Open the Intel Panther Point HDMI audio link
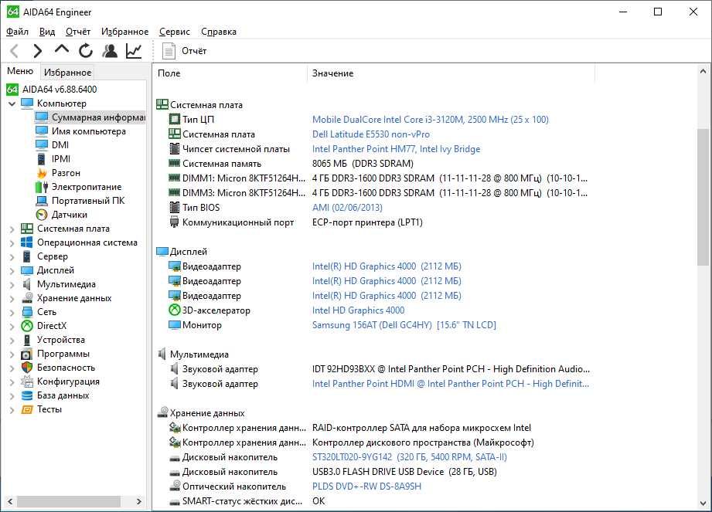The height and width of the screenshot is (512, 712). [451, 384]
